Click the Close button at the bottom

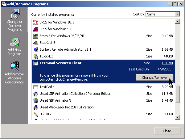tap(166, 131)
